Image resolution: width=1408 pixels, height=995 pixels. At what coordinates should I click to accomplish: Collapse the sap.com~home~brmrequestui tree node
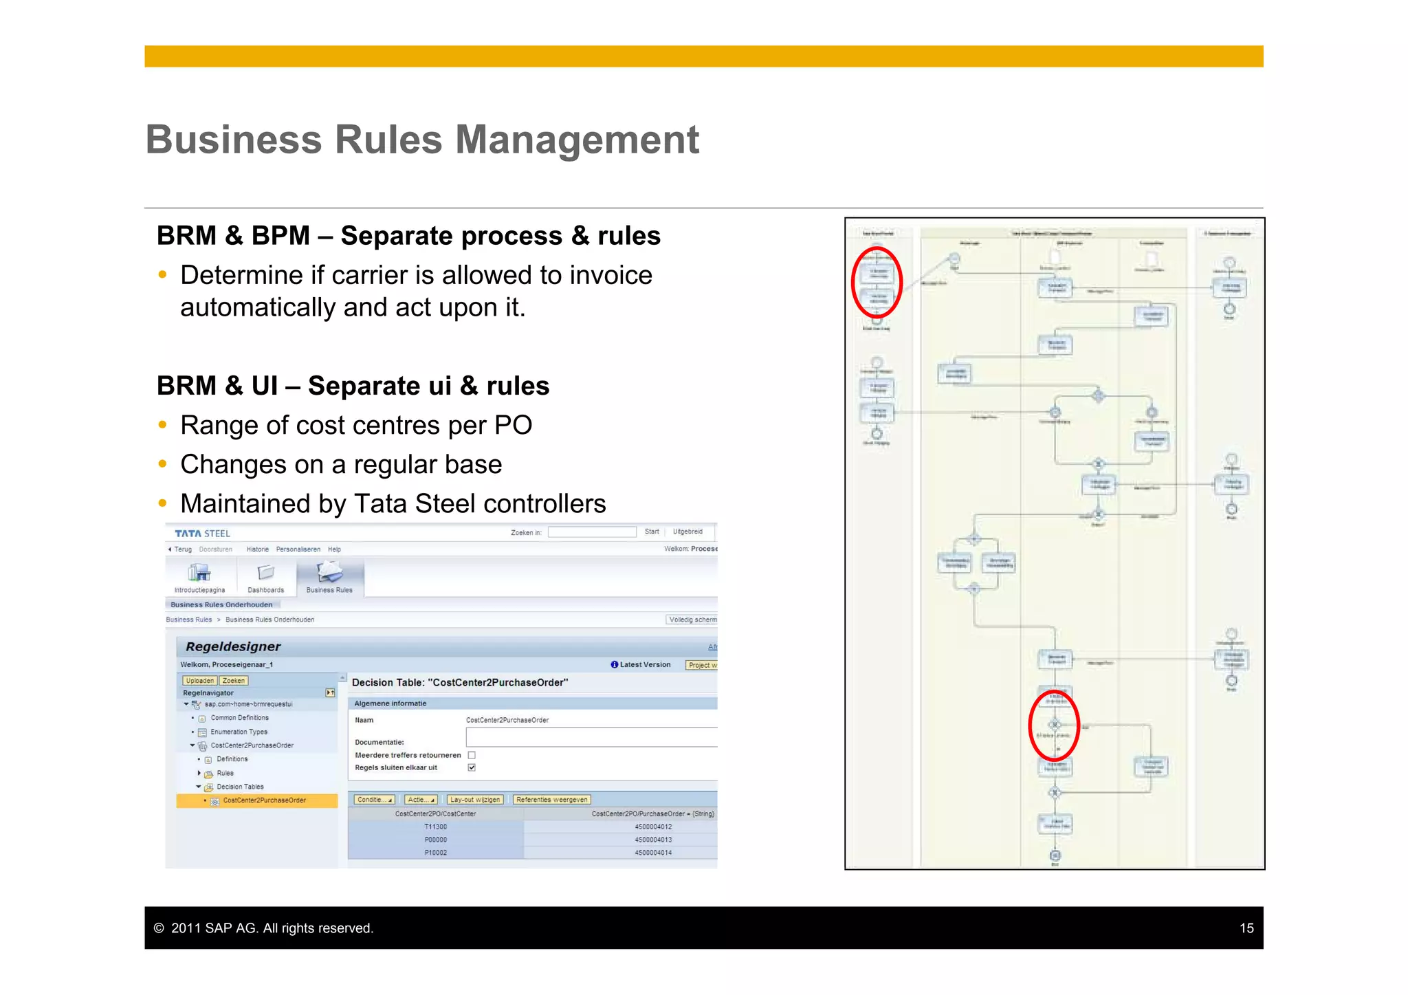186,704
